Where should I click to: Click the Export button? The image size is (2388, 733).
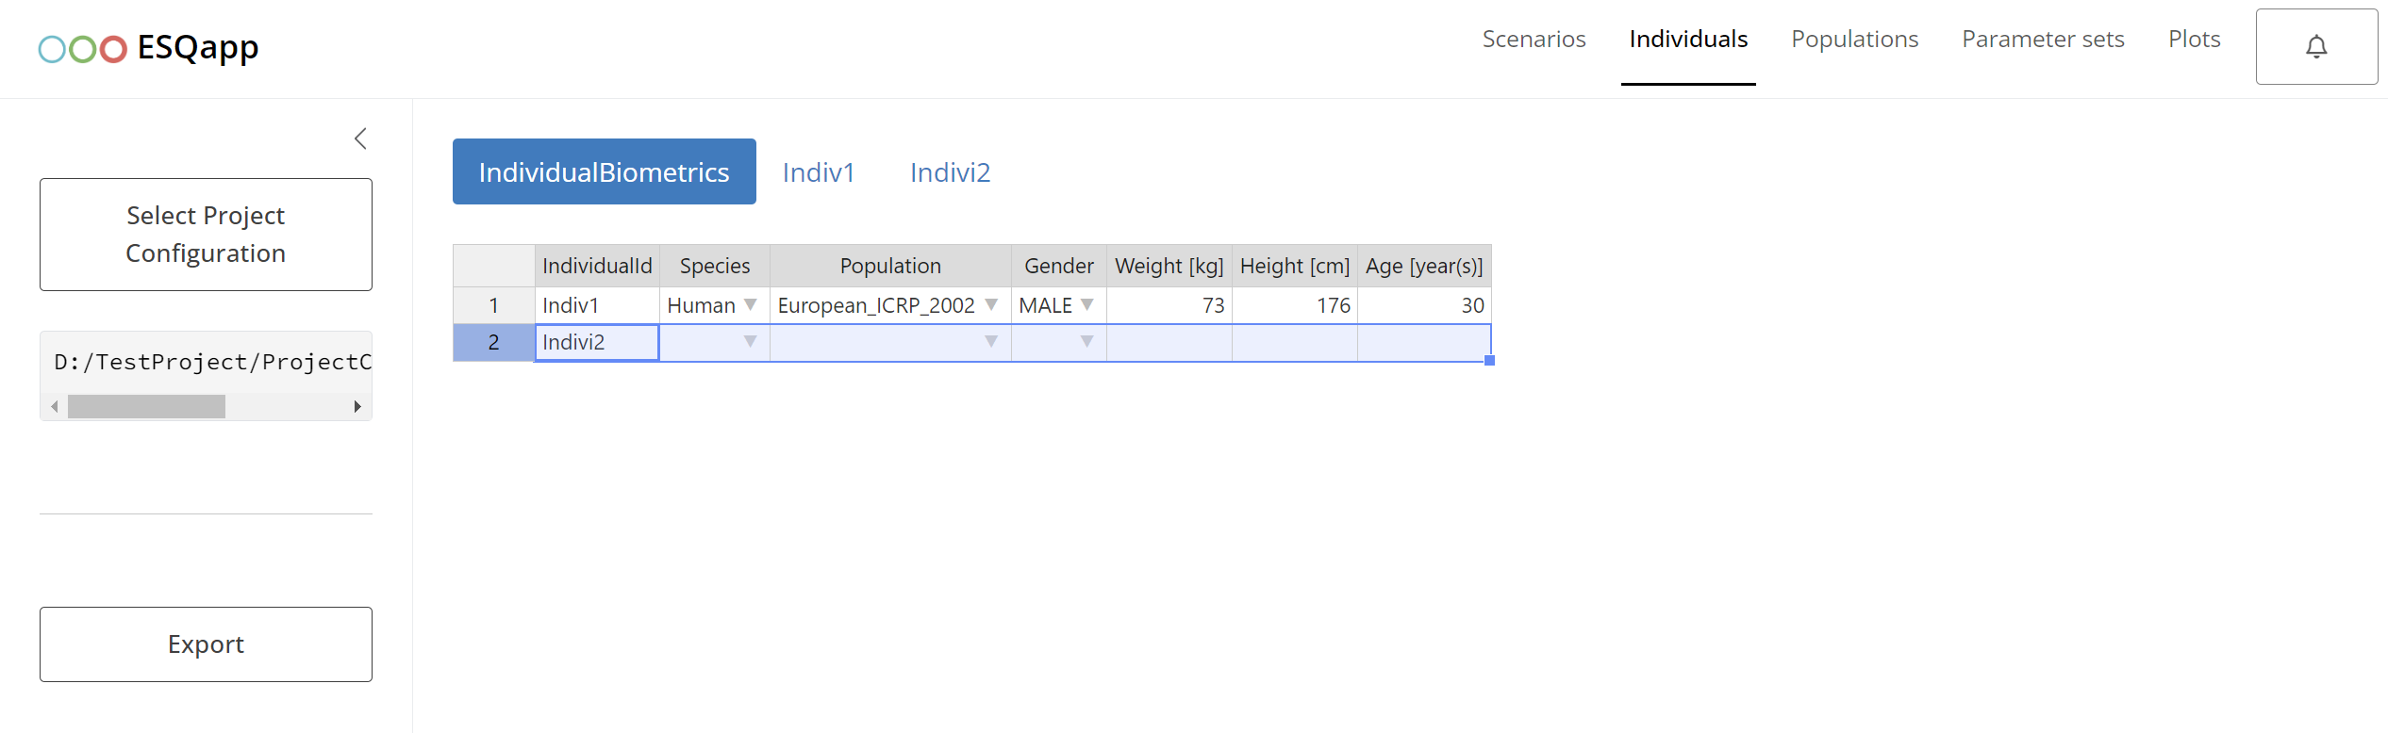pyautogui.click(x=206, y=644)
